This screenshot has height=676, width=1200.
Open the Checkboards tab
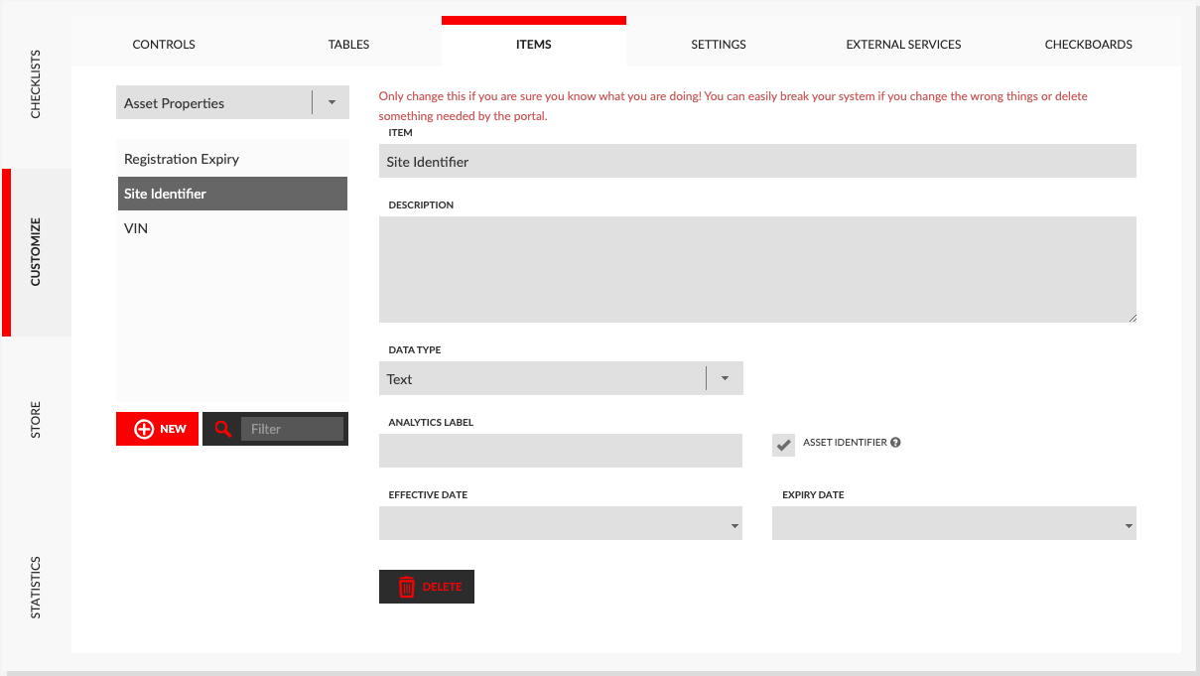click(1089, 44)
